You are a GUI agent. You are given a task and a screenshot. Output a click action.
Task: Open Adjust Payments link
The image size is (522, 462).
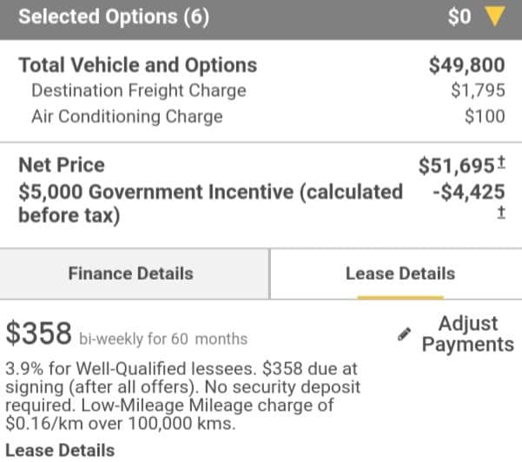pos(468,333)
